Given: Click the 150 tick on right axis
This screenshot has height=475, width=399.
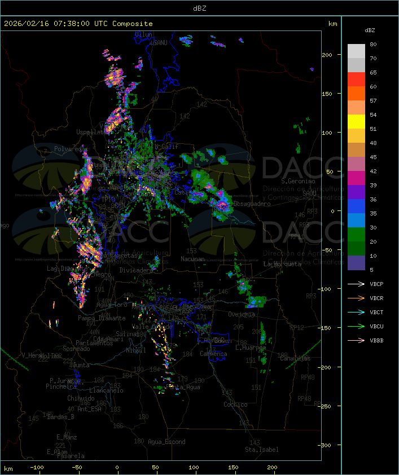Looking at the screenshot, I should [327, 94].
